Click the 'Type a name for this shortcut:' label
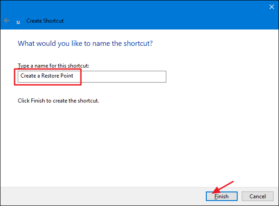Viewport: 279px width, 206px height. tap(53, 66)
